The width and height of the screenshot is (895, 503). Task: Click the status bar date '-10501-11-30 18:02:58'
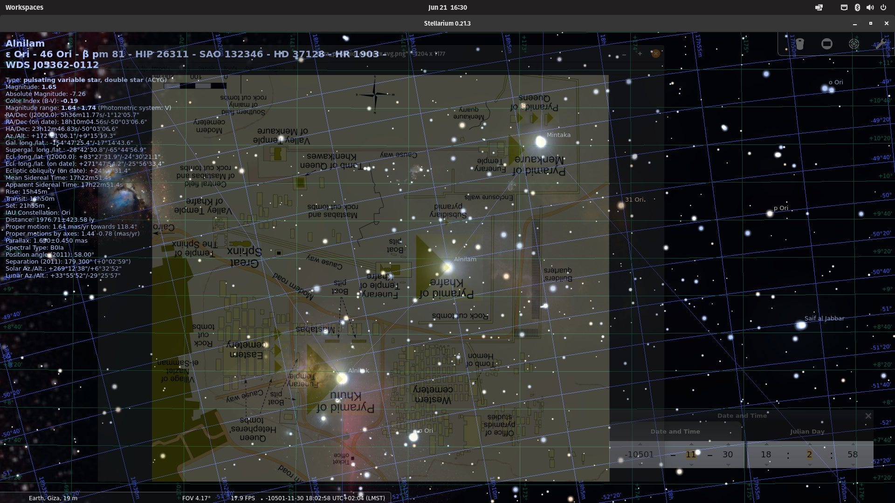[x=298, y=498]
